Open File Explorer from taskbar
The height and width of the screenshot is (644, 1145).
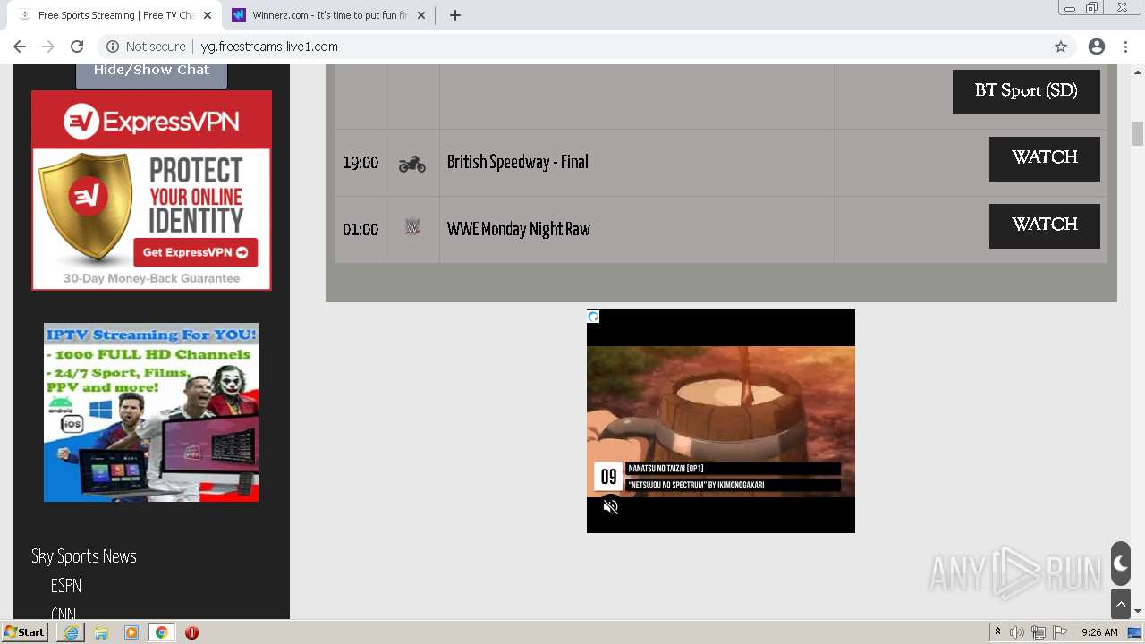coord(101,632)
